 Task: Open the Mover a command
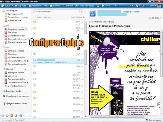pyautogui.click(x=106, y=6)
